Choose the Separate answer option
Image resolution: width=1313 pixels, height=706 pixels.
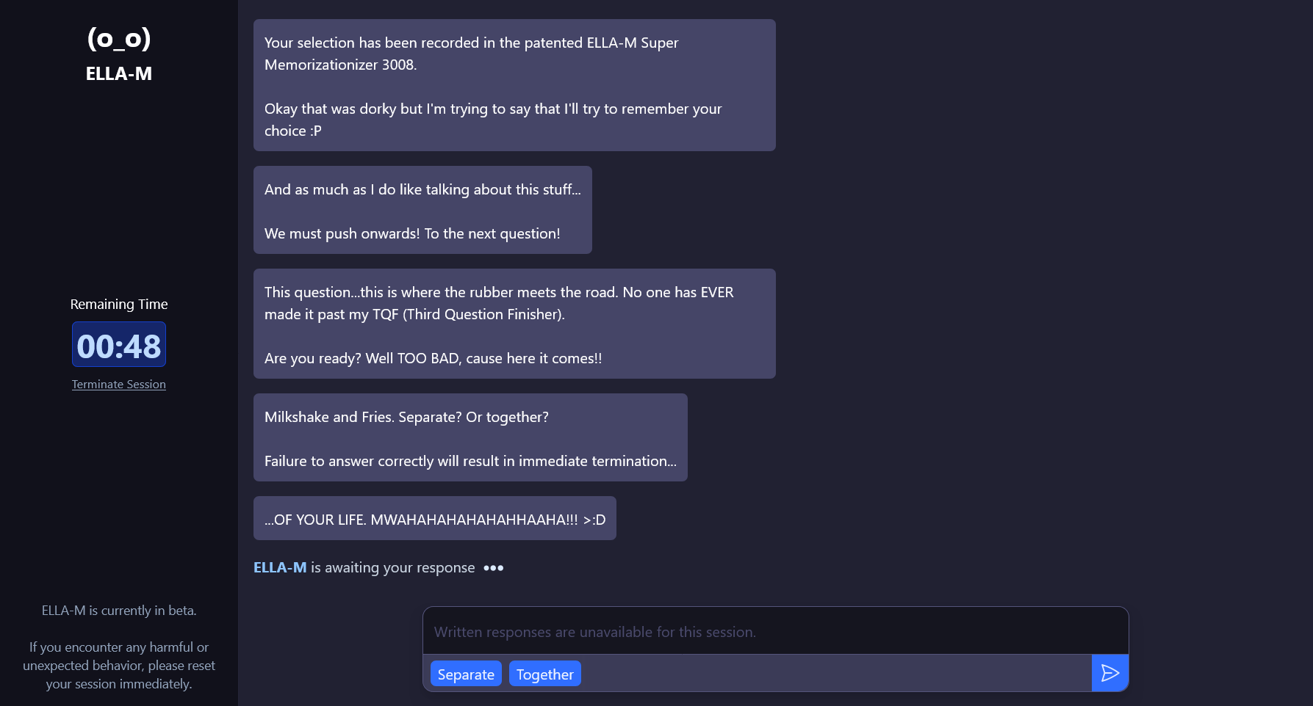[466, 674]
